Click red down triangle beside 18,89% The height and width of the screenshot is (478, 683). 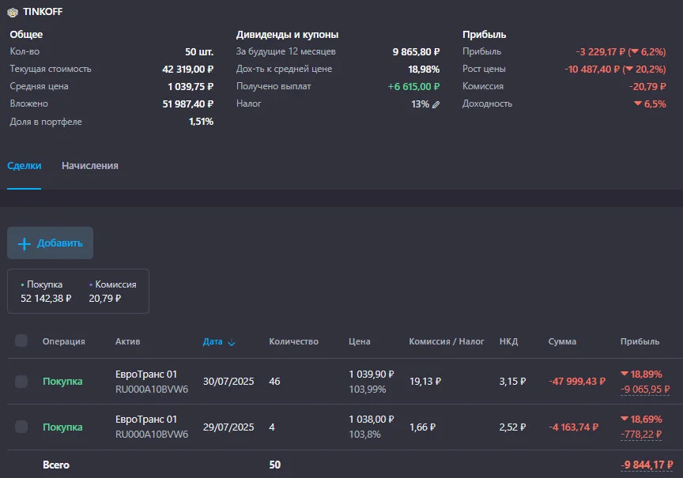click(625, 374)
